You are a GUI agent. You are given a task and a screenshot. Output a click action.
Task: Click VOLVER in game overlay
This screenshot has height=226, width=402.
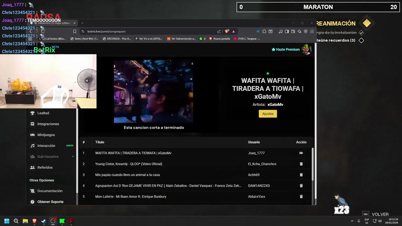(x=380, y=214)
